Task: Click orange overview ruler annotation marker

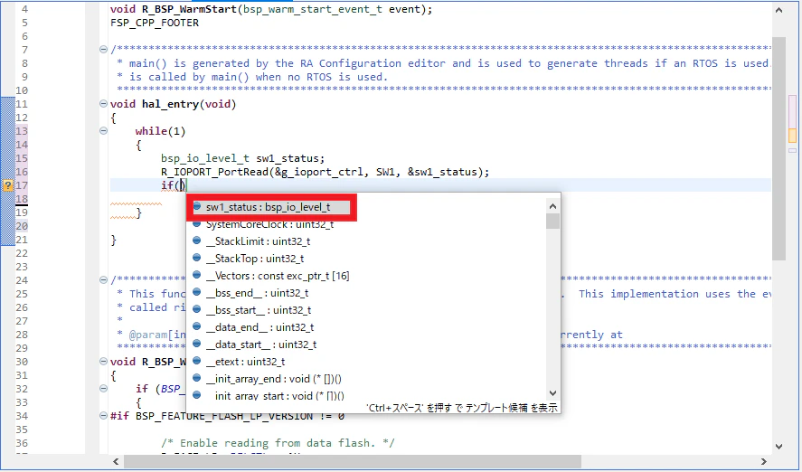Action: tap(792, 136)
